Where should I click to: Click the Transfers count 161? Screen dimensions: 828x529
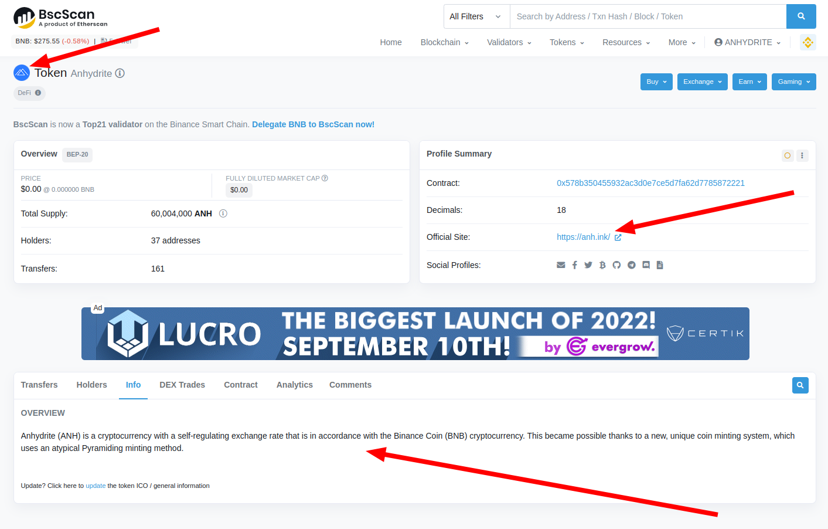(158, 269)
